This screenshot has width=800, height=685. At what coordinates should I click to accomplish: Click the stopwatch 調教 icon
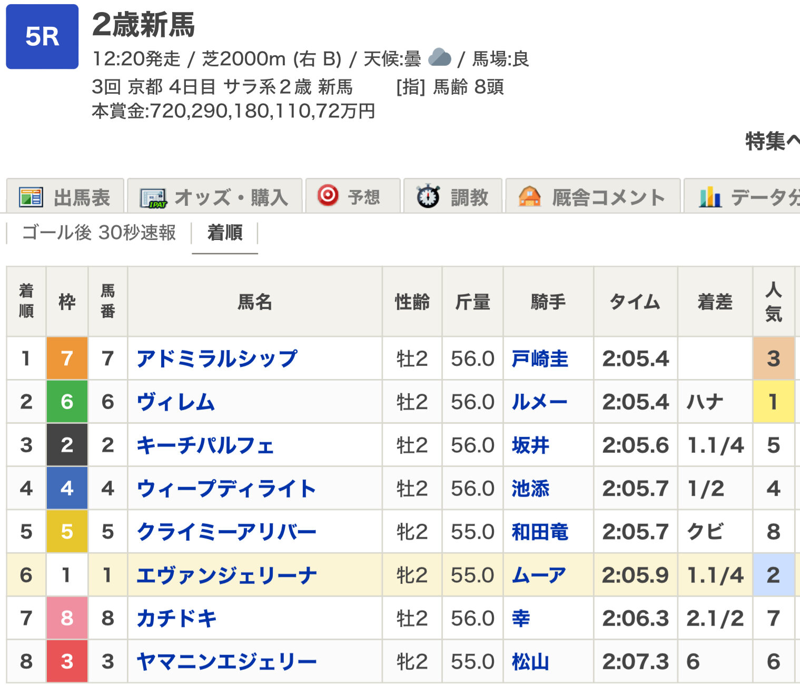click(x=428, y=196)
